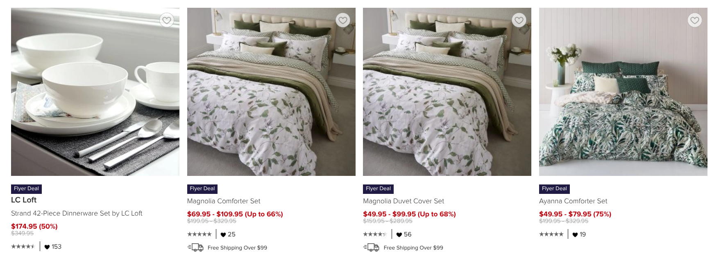Viewport: 721px width, 254px height.
Task: Open the Magnolia Comforter Set product page
Action: [224, 201]
